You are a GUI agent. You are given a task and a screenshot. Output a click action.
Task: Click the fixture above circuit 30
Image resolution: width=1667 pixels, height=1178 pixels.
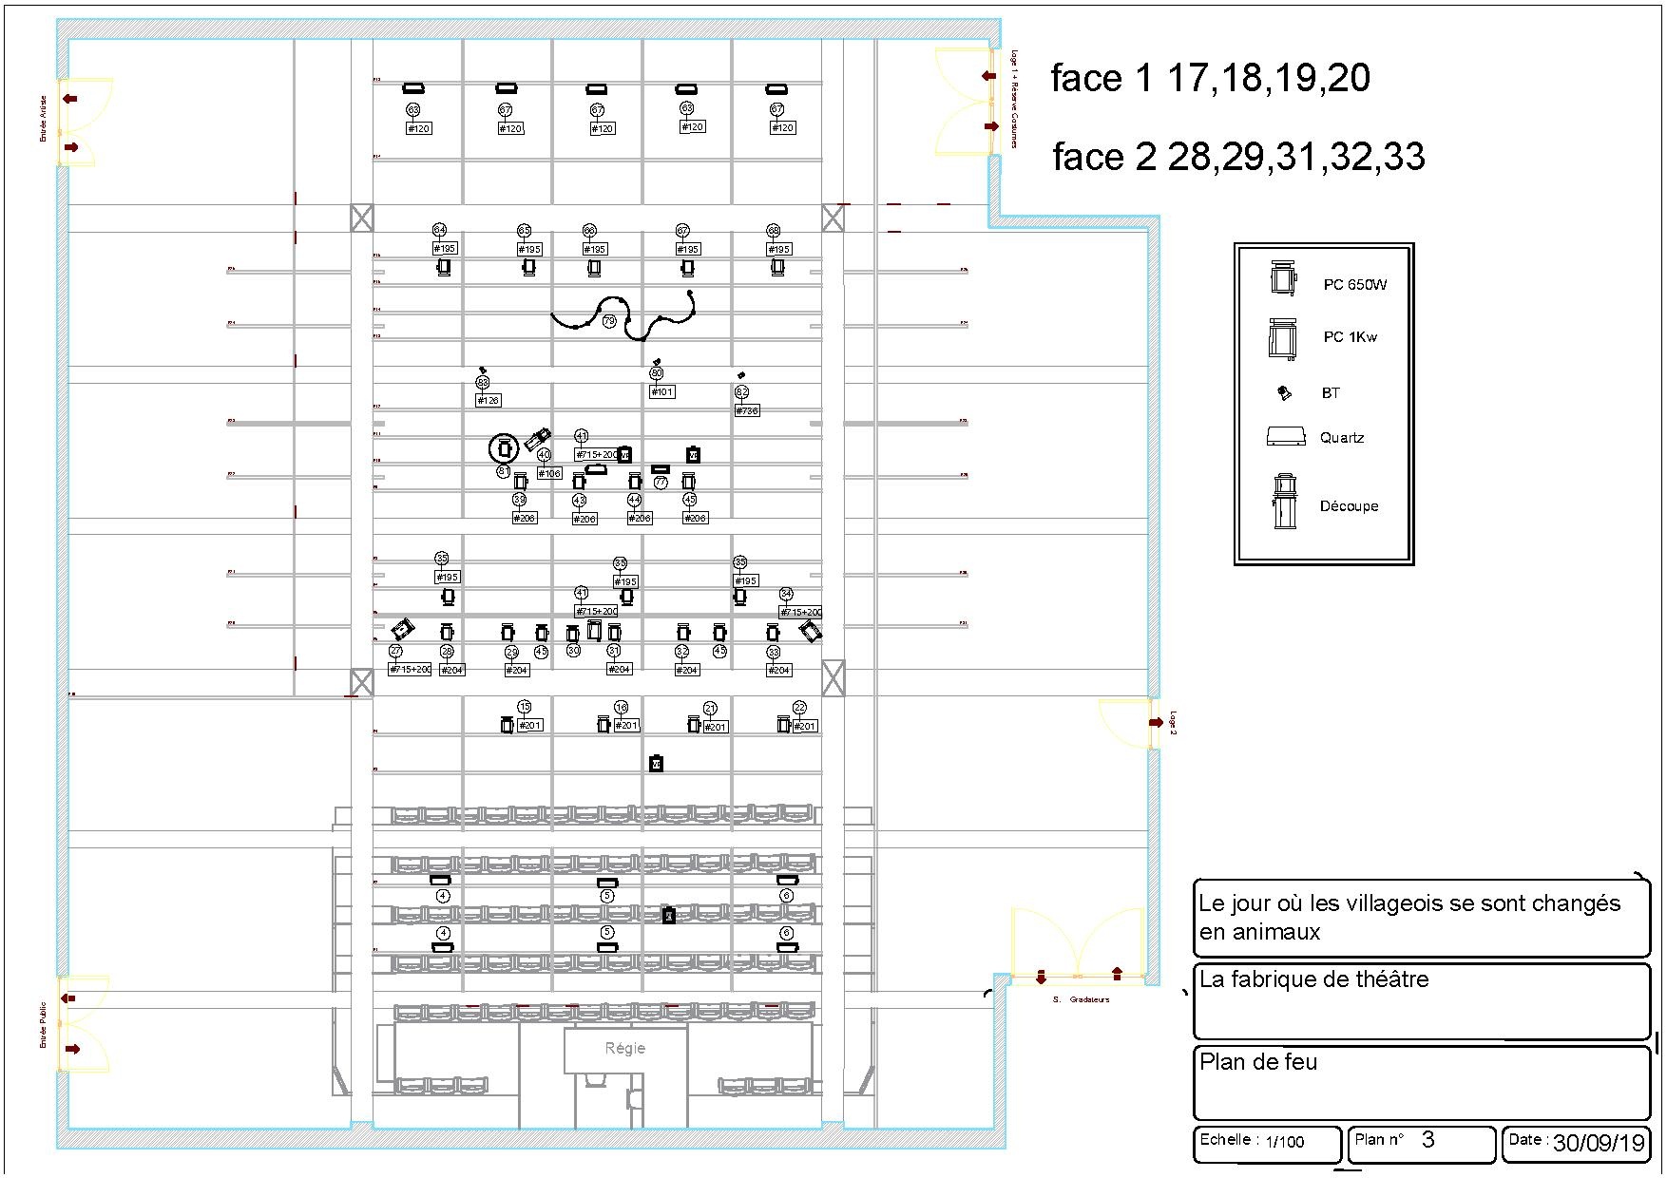[572, 634]
